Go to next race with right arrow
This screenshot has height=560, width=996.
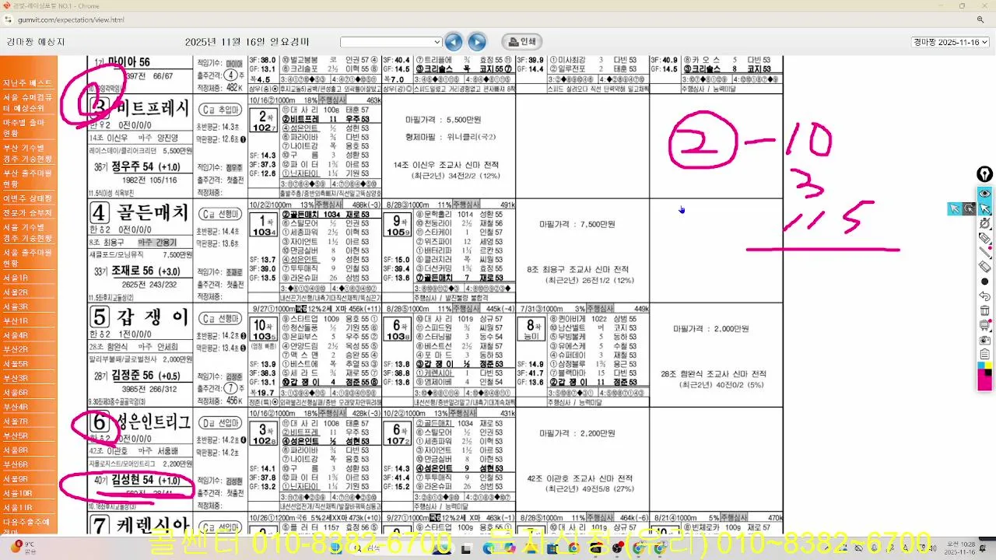point(477,42)
